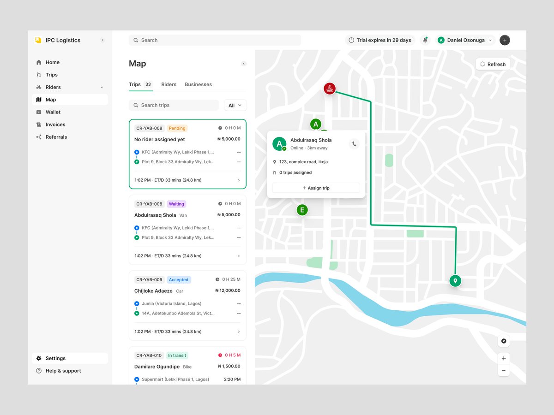Click the Refresh map button
The height and width of the screenshot is (415, 554).
point(493,64)
